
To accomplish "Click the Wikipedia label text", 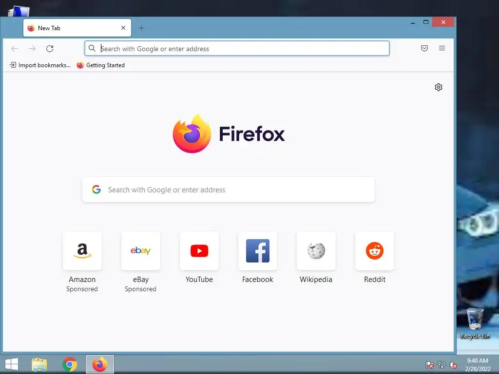I will click(316, 280).
